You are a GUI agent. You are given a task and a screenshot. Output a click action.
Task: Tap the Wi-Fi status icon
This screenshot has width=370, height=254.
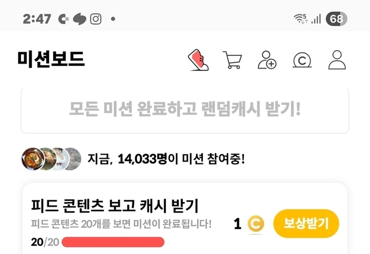(x=301, y=18)
